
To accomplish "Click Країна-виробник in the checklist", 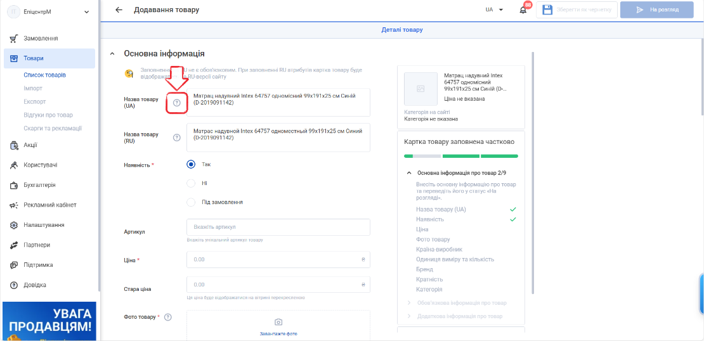I will tap(439, 249).
